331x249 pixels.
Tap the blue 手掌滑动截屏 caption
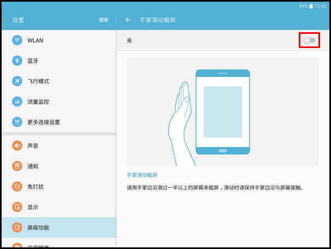point(142,175)
